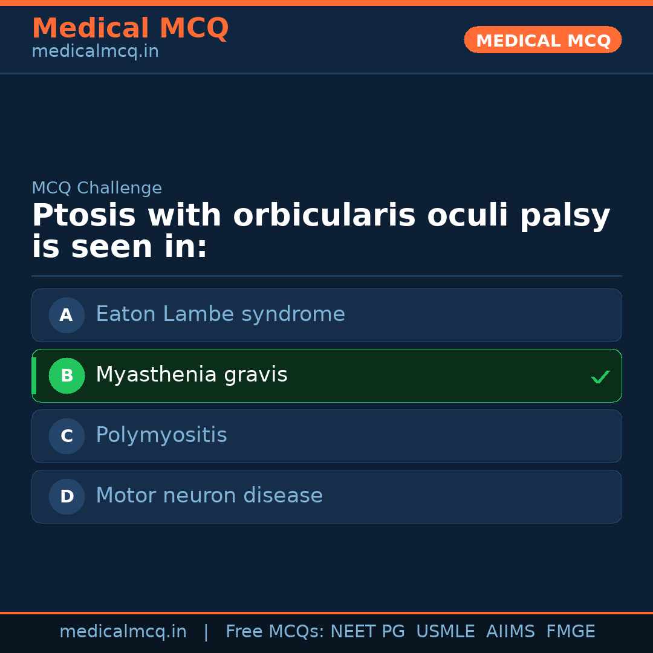Open the medicalmcq.in link in the footer

[x=123, y=632]
